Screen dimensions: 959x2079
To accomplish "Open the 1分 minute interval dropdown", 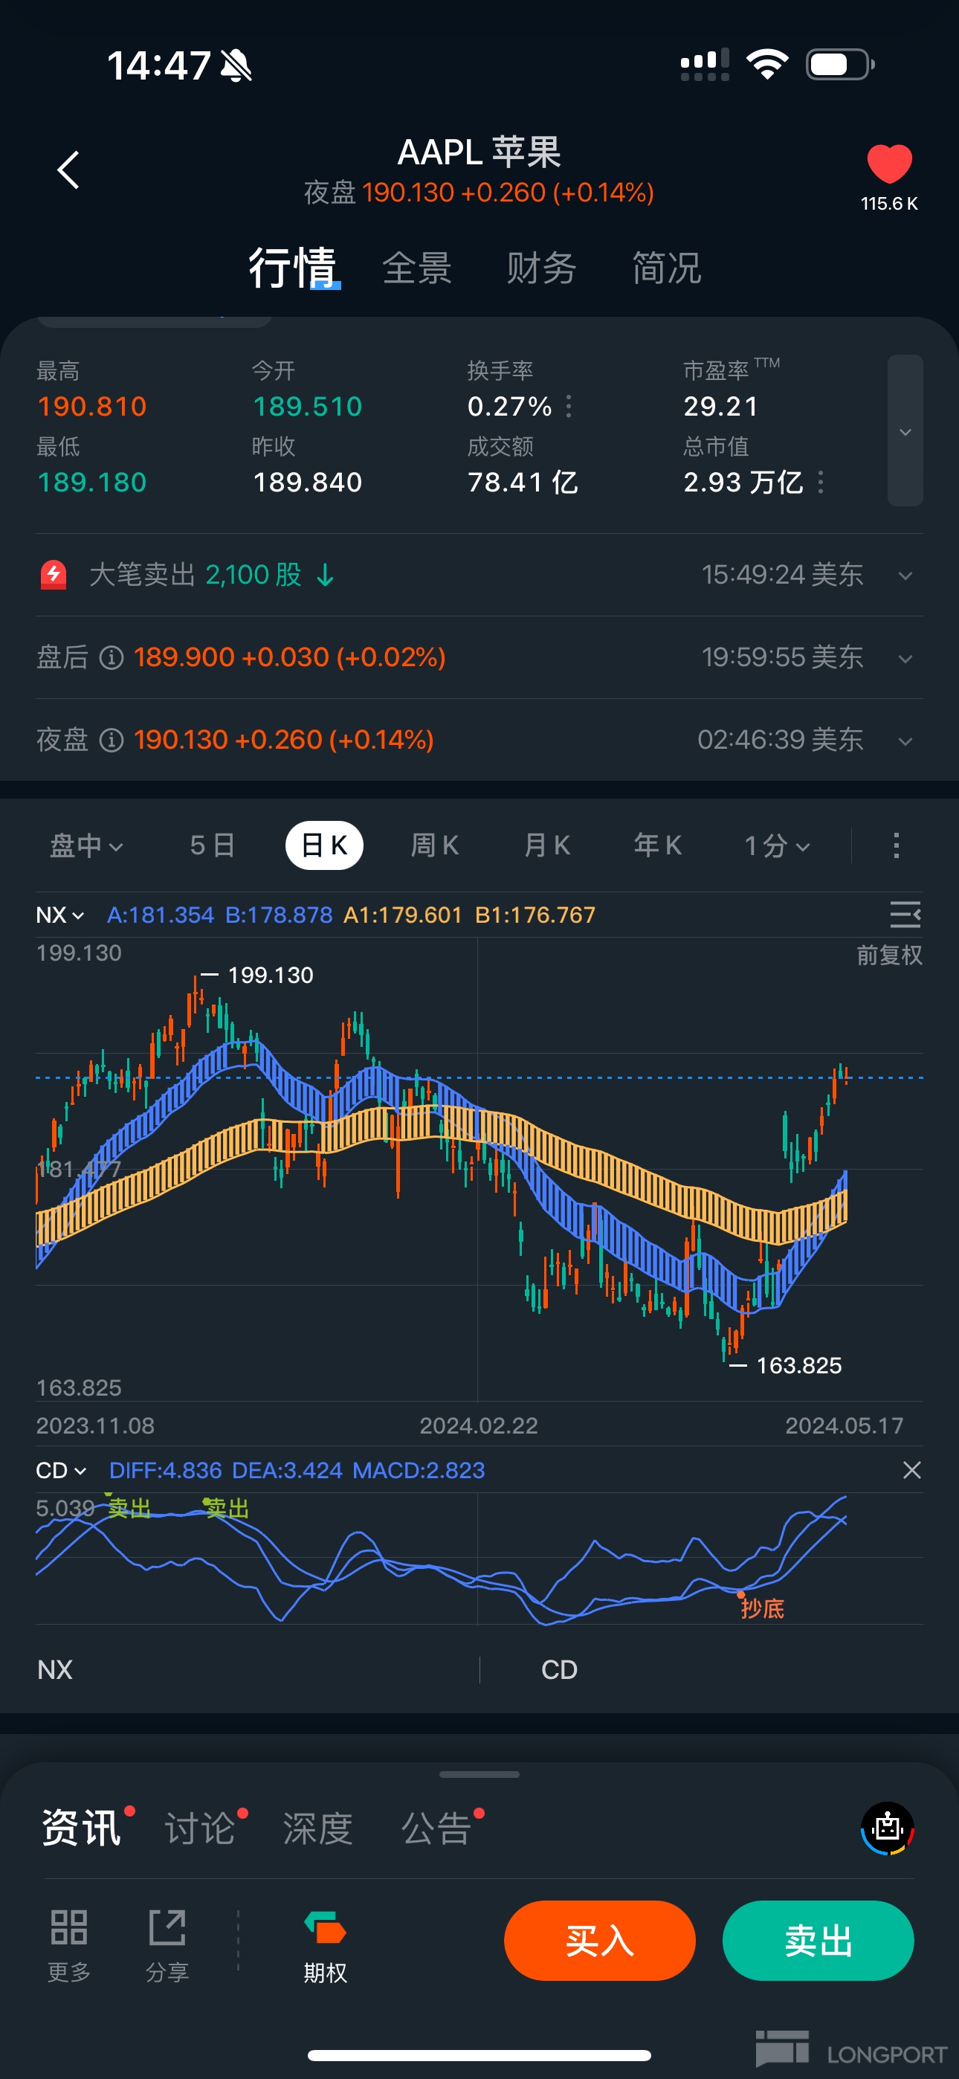I will pos(776,846).
